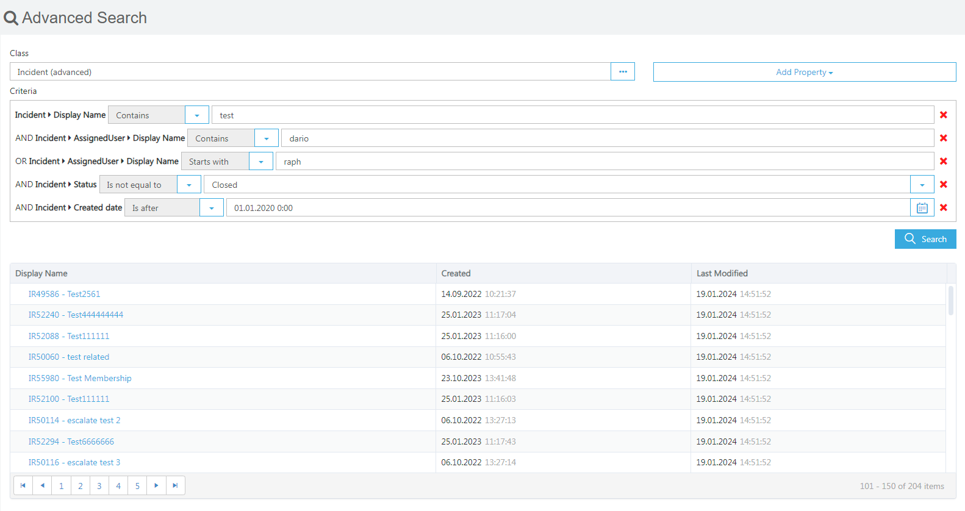Expand the Closed status value dropdown
965x511 pixels.
click(922, 185)
